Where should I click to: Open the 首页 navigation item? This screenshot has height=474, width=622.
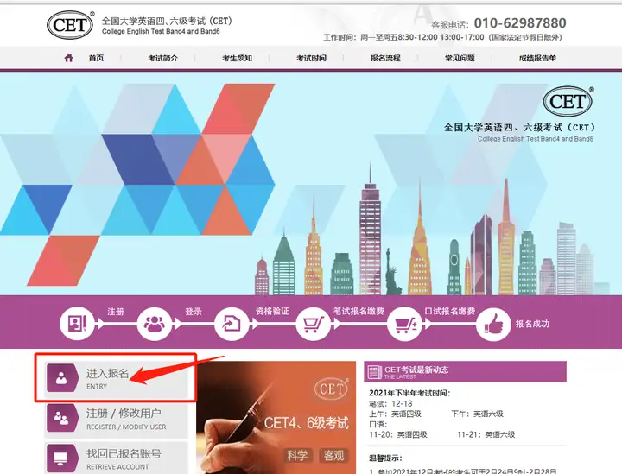point(96,58)
